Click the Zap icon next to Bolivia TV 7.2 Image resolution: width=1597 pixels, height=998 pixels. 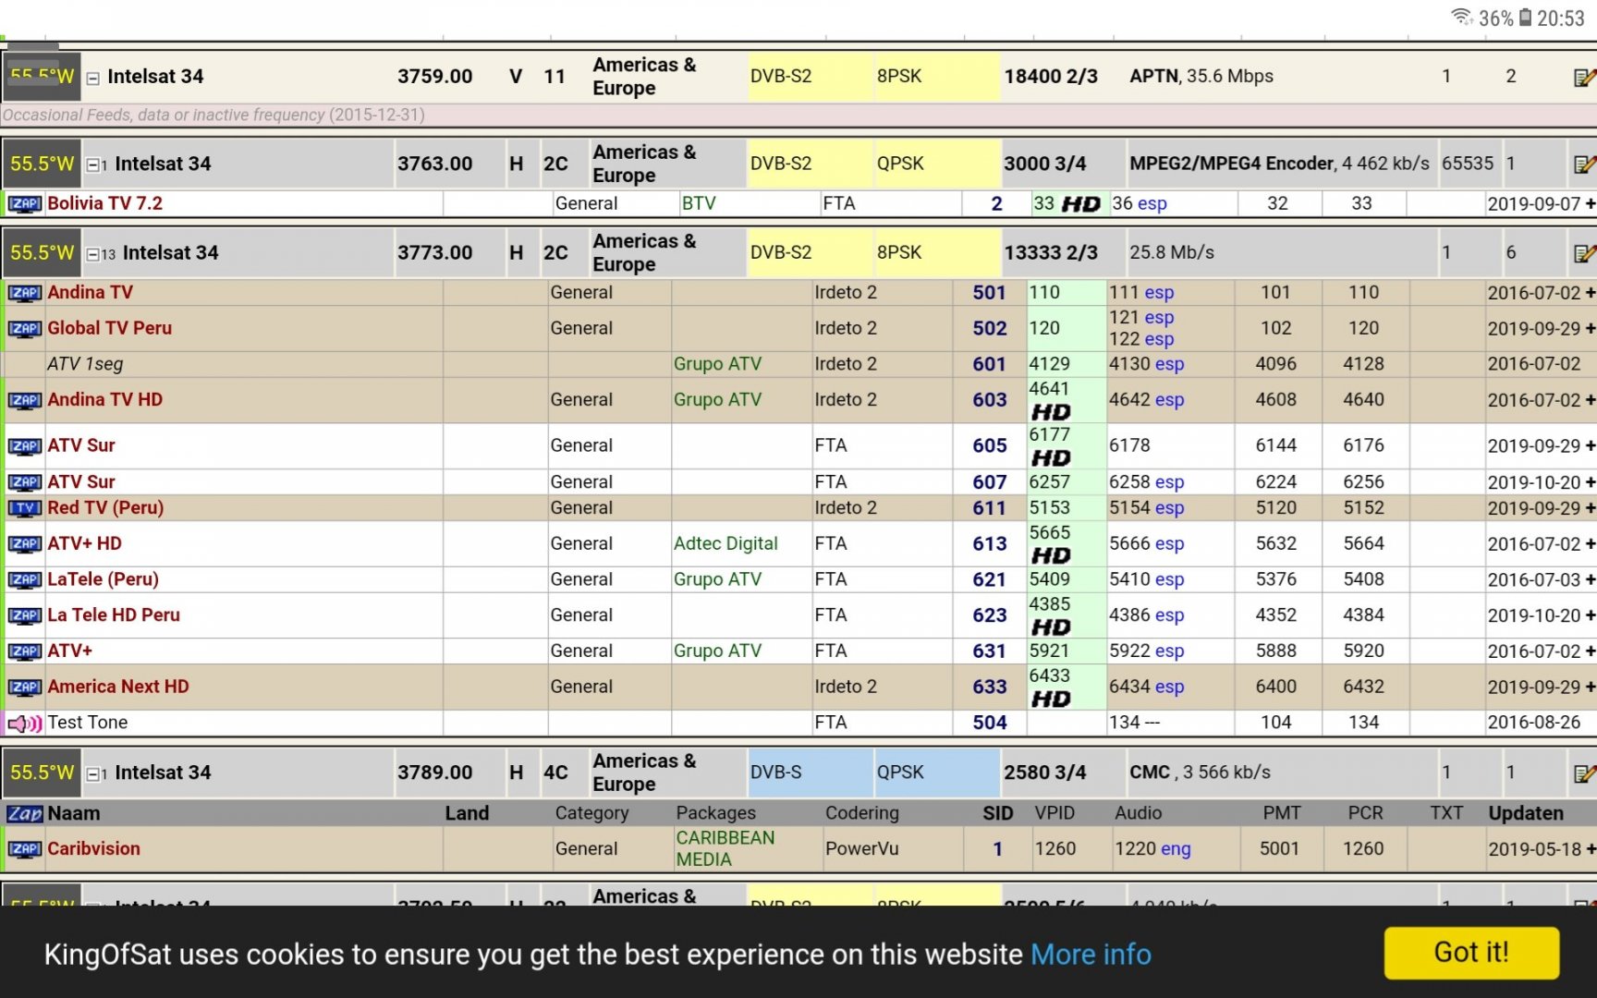click(24, 204)
